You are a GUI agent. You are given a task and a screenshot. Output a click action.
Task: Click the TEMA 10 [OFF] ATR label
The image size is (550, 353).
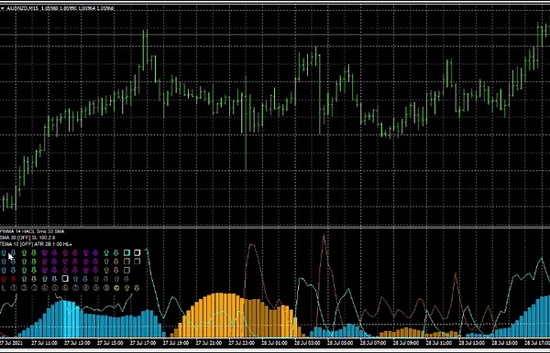point(36,244)
